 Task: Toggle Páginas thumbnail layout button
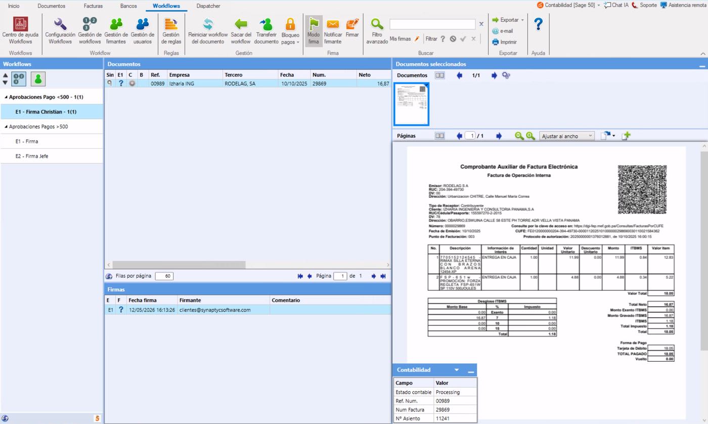(x=440, y=136)
